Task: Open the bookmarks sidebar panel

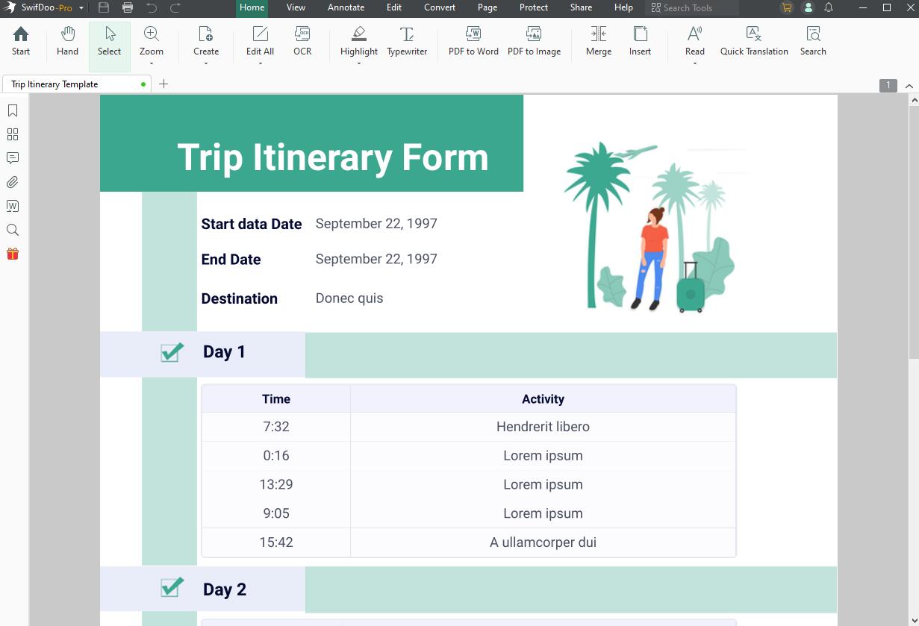Action: point(13,110)
